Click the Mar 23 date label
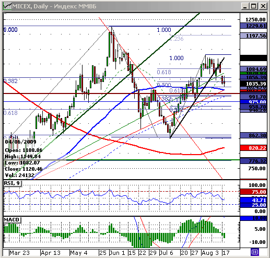Image resolution: width=270 pixels, height=258 pixels. click(x=19, y=253)
